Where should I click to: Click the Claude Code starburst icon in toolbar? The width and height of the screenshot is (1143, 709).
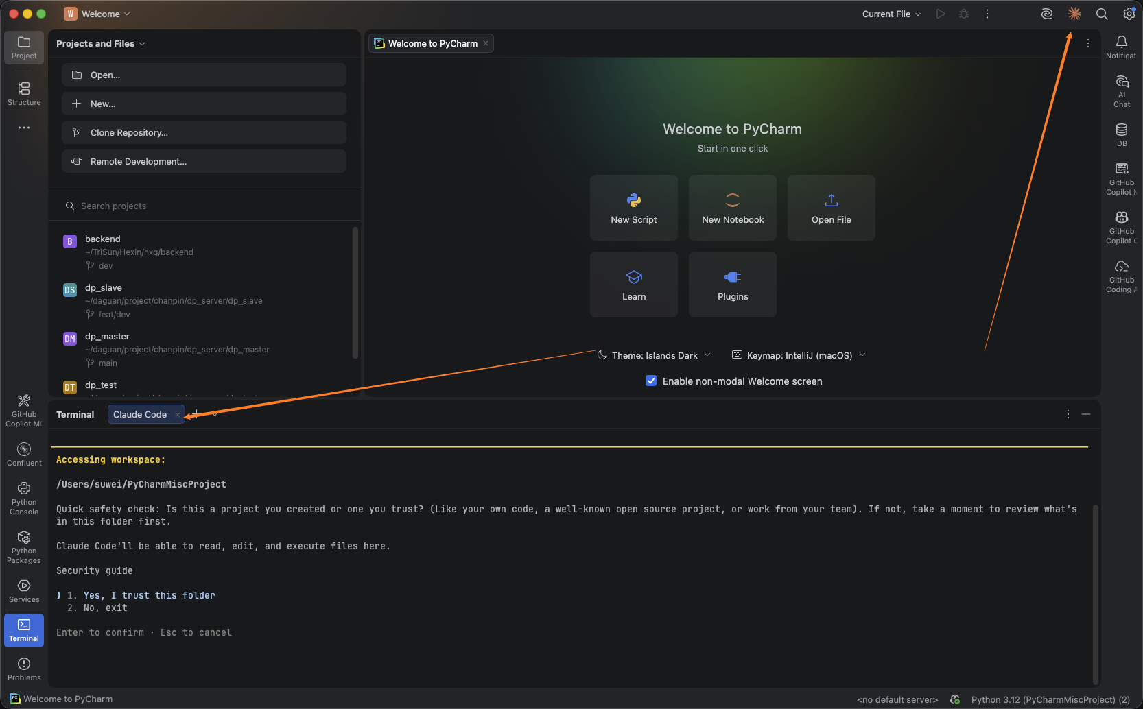tap(1074, 14)
